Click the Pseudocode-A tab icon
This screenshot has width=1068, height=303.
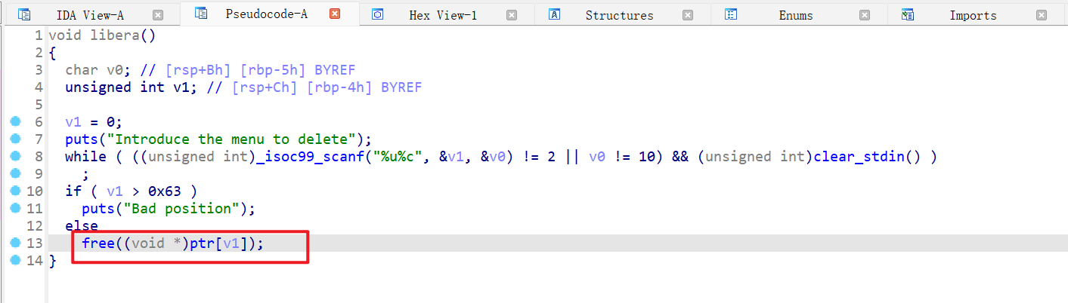pyautogui.click(x=201, y=14)
